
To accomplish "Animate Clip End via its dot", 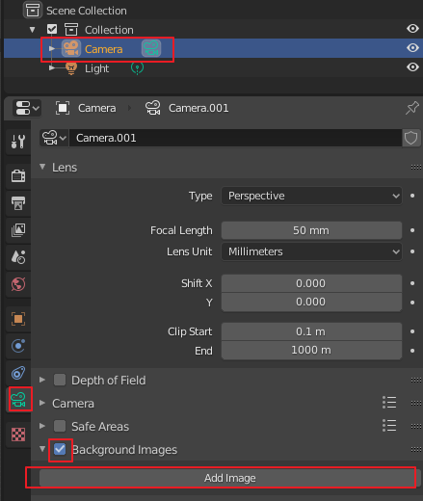I will (x=412, y=351).
